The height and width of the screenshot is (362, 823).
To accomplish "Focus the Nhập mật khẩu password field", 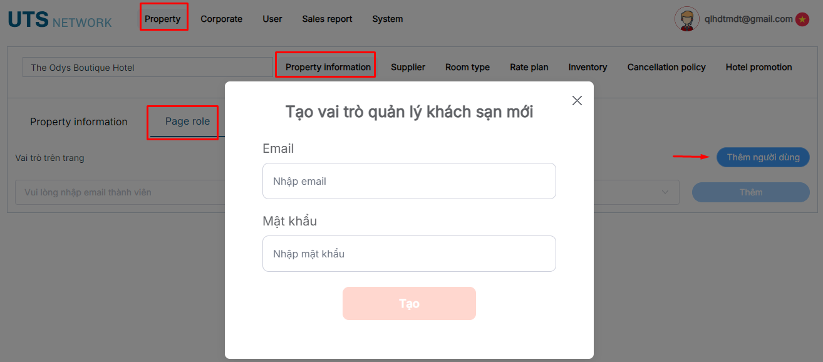I will pos(409,254).
